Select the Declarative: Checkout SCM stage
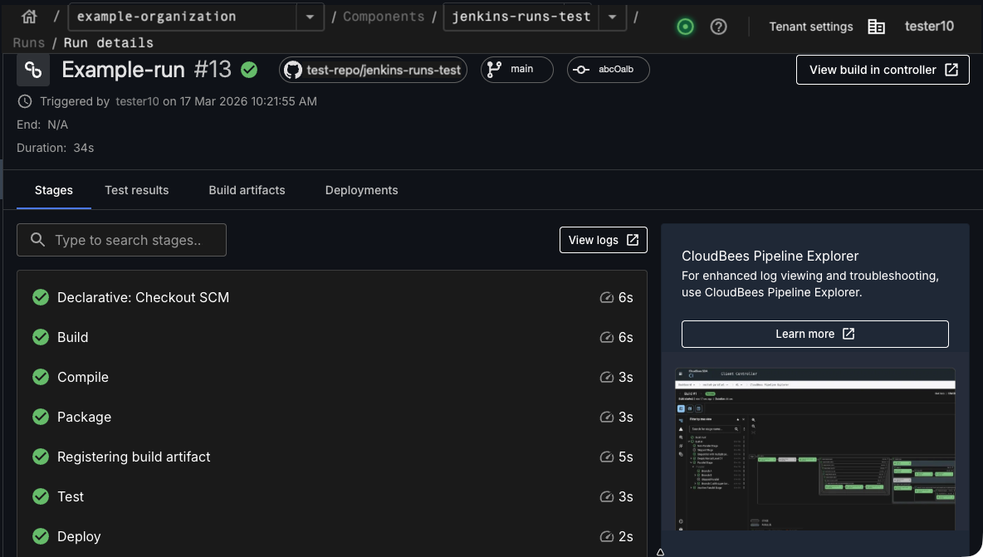Screen dimensions: 983x557 [x=332, y=298]
